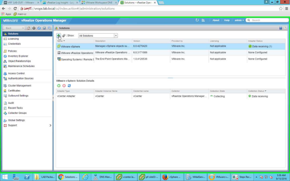The image size is (290, 181).
Task: Stop collecting with red stop icon
Action: click(x=64, y=86)
